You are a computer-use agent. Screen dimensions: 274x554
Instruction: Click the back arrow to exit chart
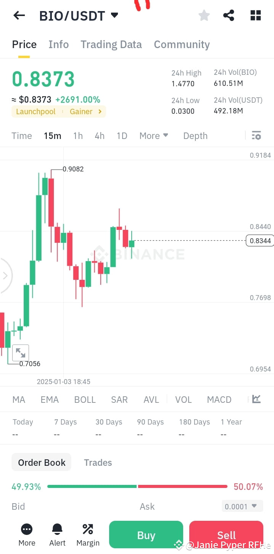pos(19,15)
